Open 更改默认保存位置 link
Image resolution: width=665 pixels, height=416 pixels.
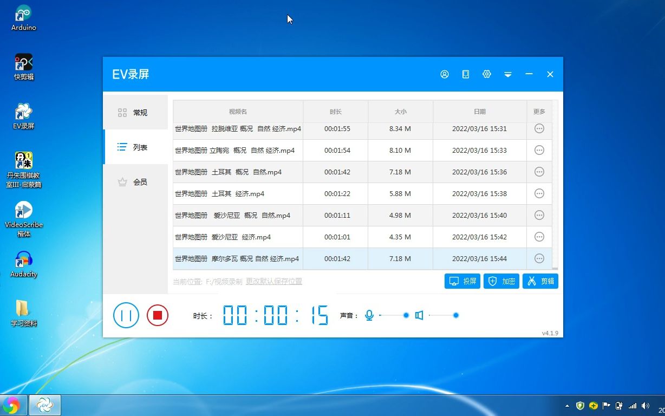[x=274, y=281]
